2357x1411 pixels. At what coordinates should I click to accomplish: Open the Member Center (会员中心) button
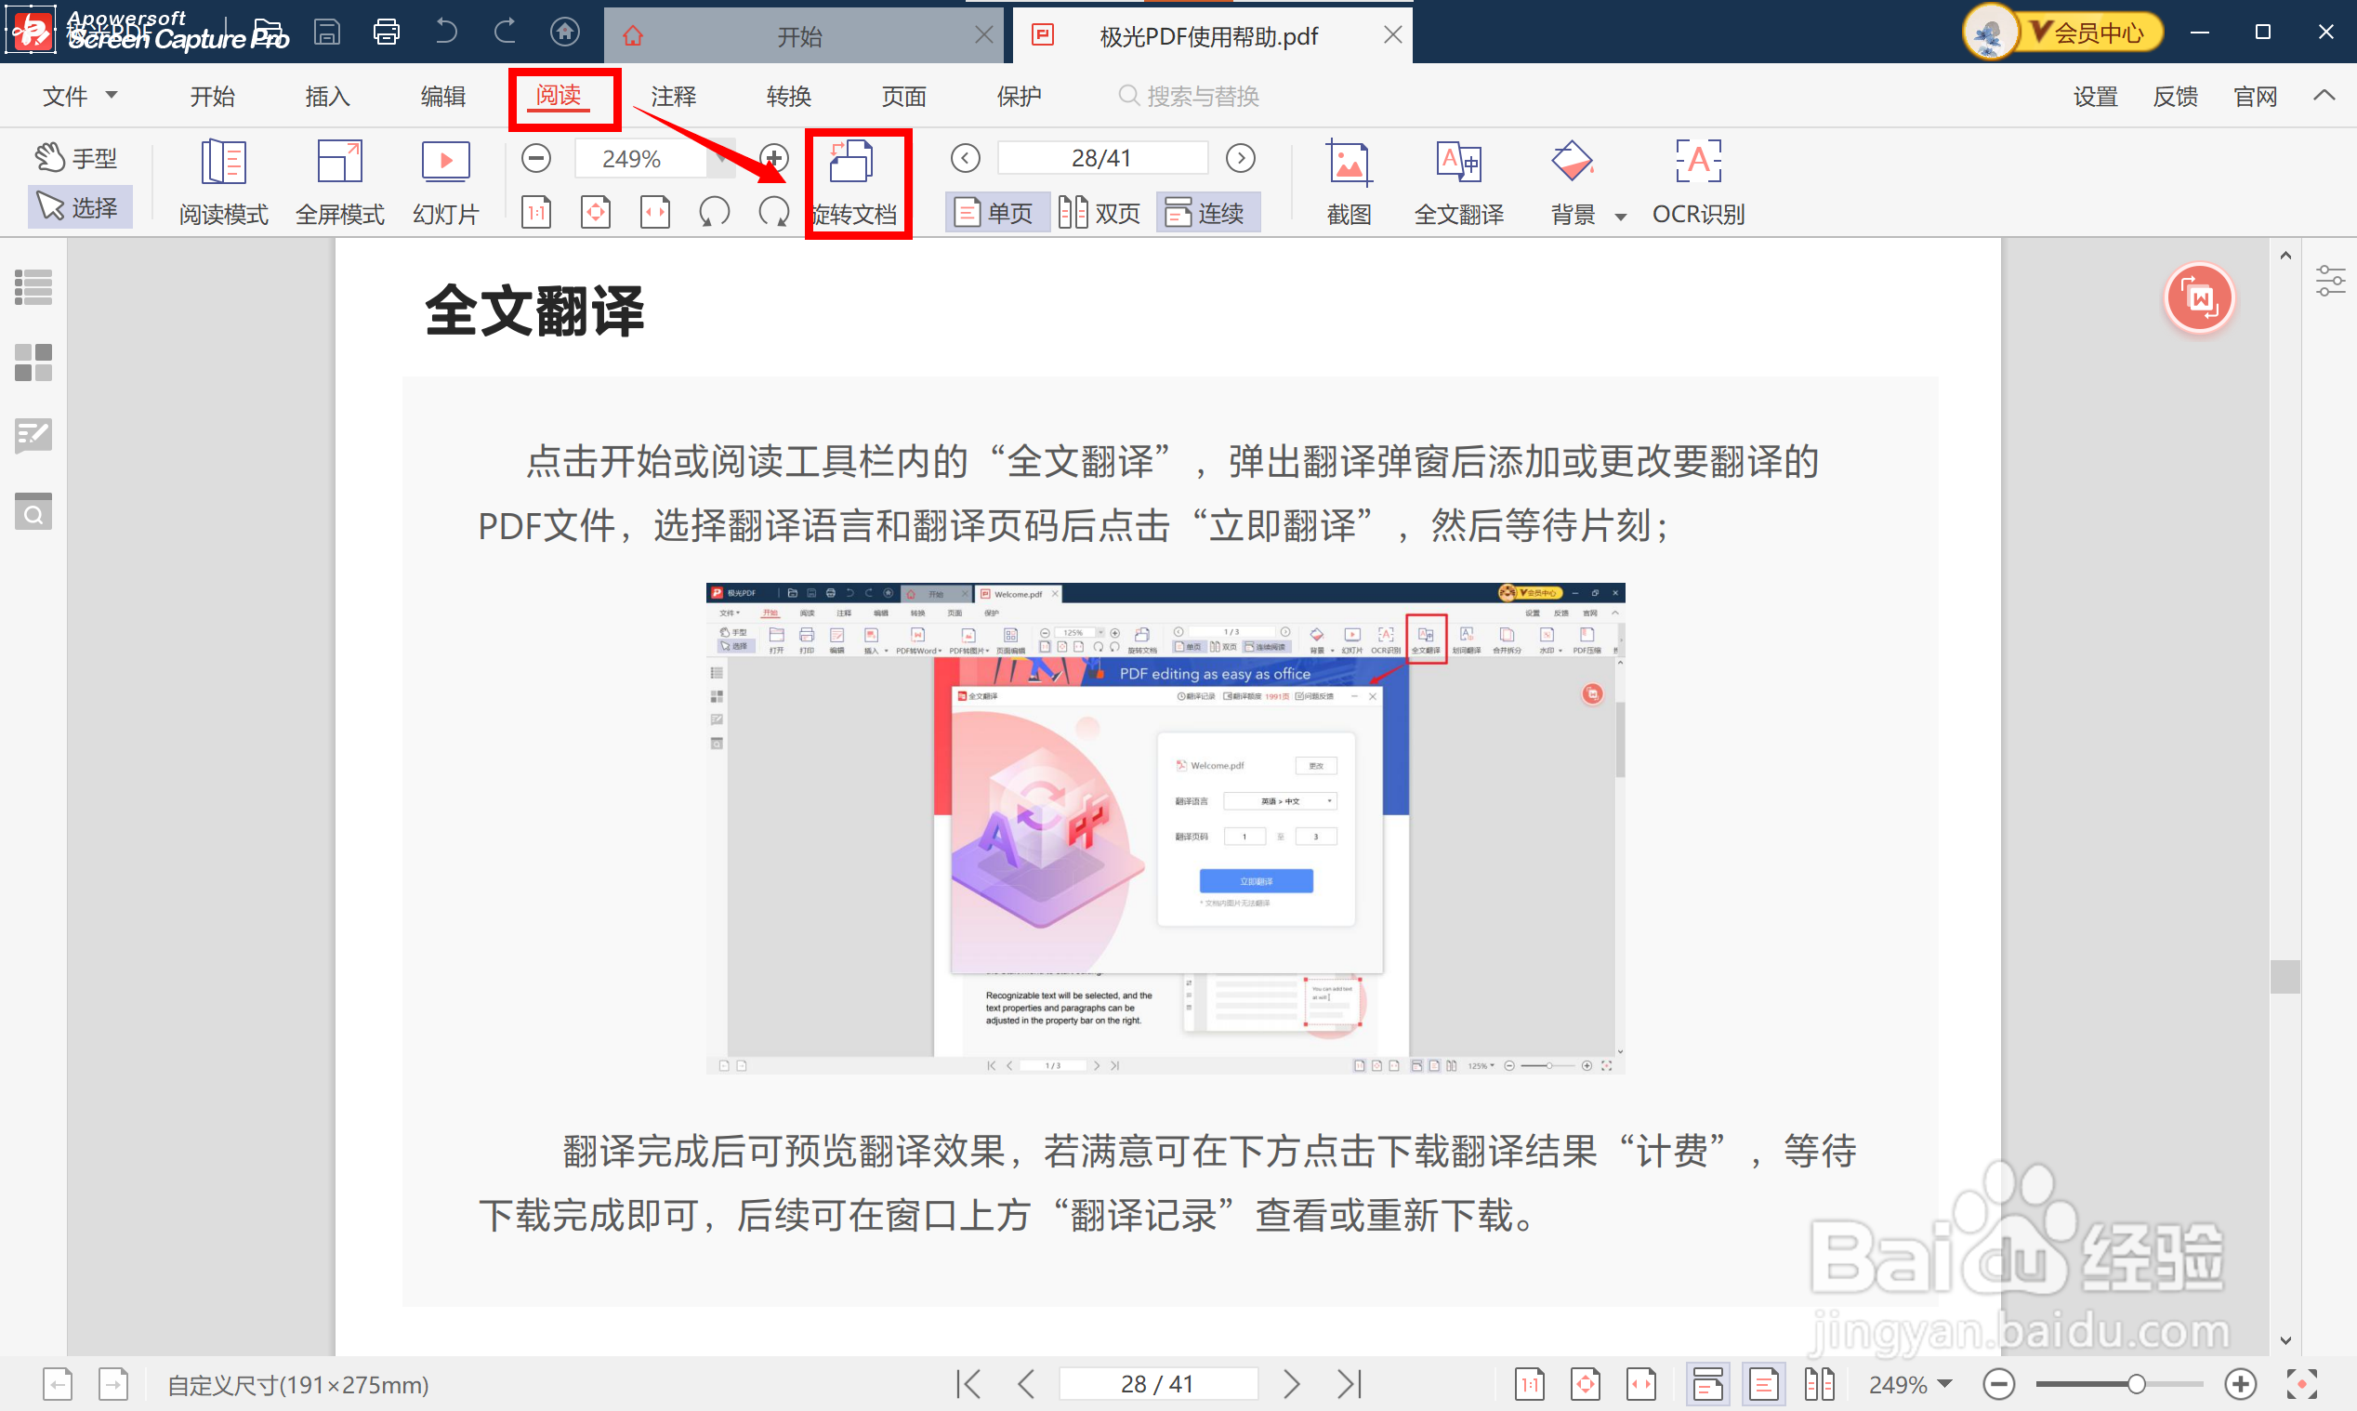[x=2096, y=33]
